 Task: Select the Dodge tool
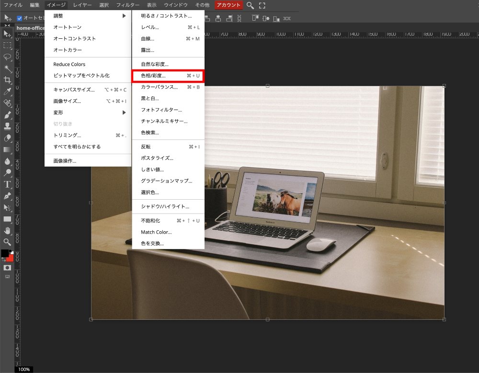[7, 172]
